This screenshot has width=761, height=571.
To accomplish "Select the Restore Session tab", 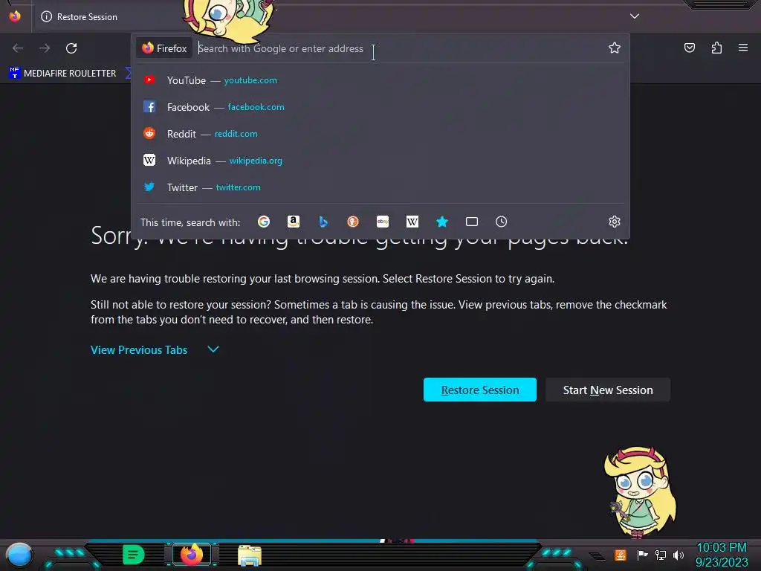I will point(107,16).
